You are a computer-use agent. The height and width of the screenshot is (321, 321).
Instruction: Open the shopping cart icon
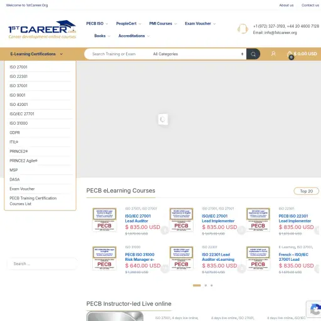pyautogui.click(x=290, y=55)
